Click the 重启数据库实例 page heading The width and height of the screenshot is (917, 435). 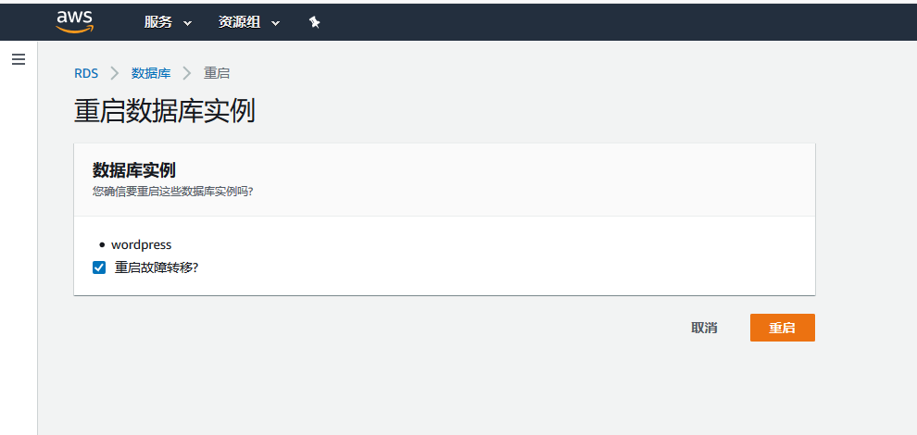click(164, 110)
